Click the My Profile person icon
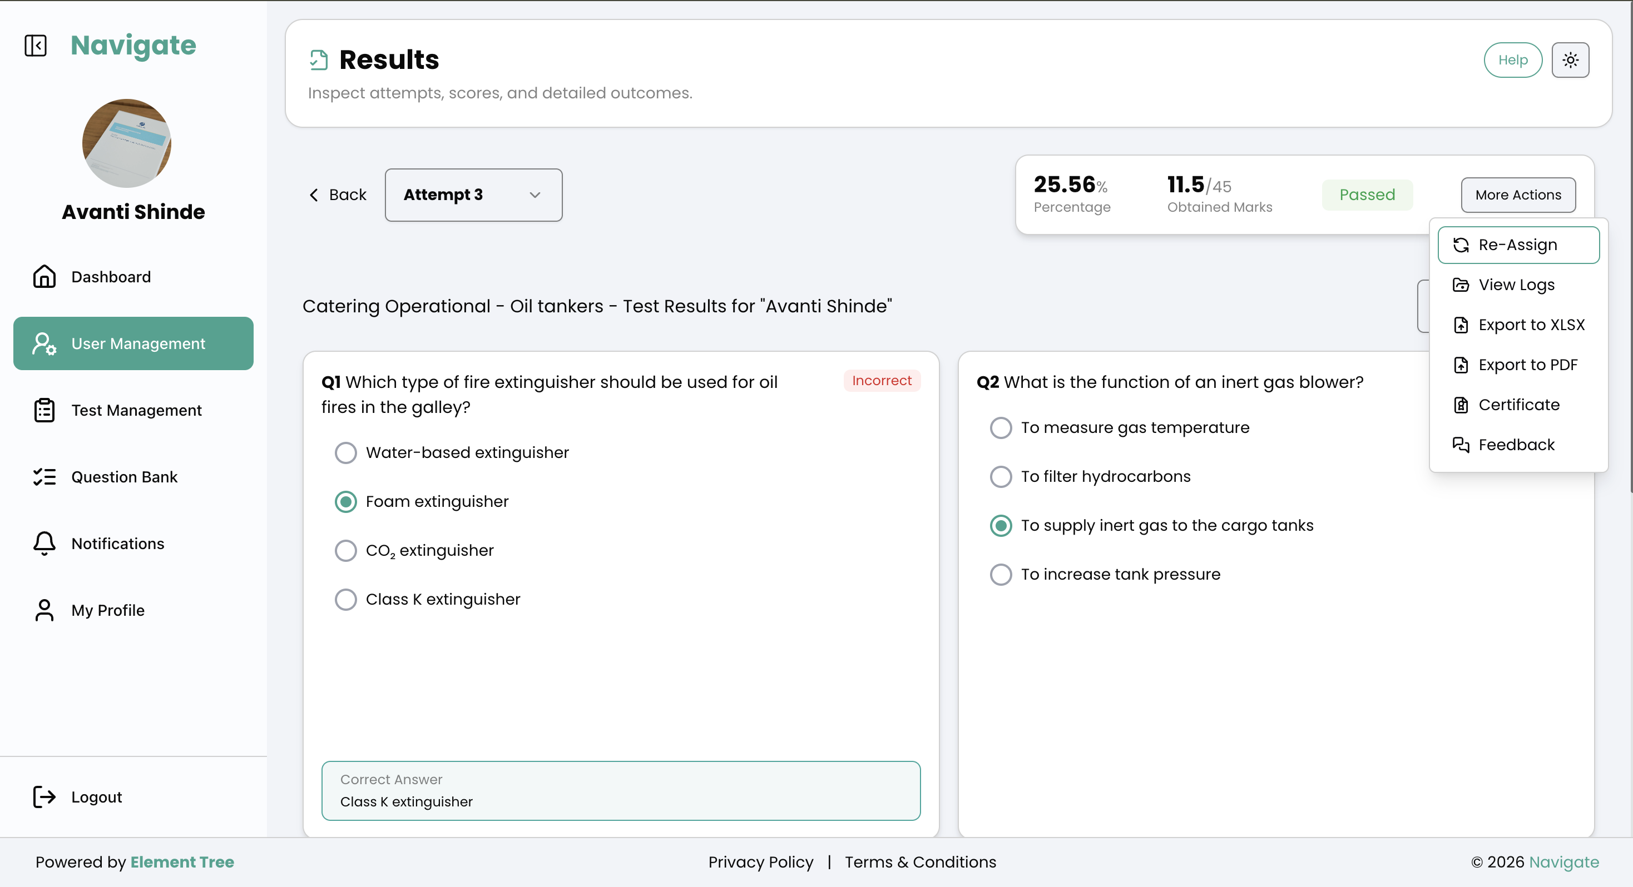The width and height of the screenshot is (1633, 887). coord(44,610)
